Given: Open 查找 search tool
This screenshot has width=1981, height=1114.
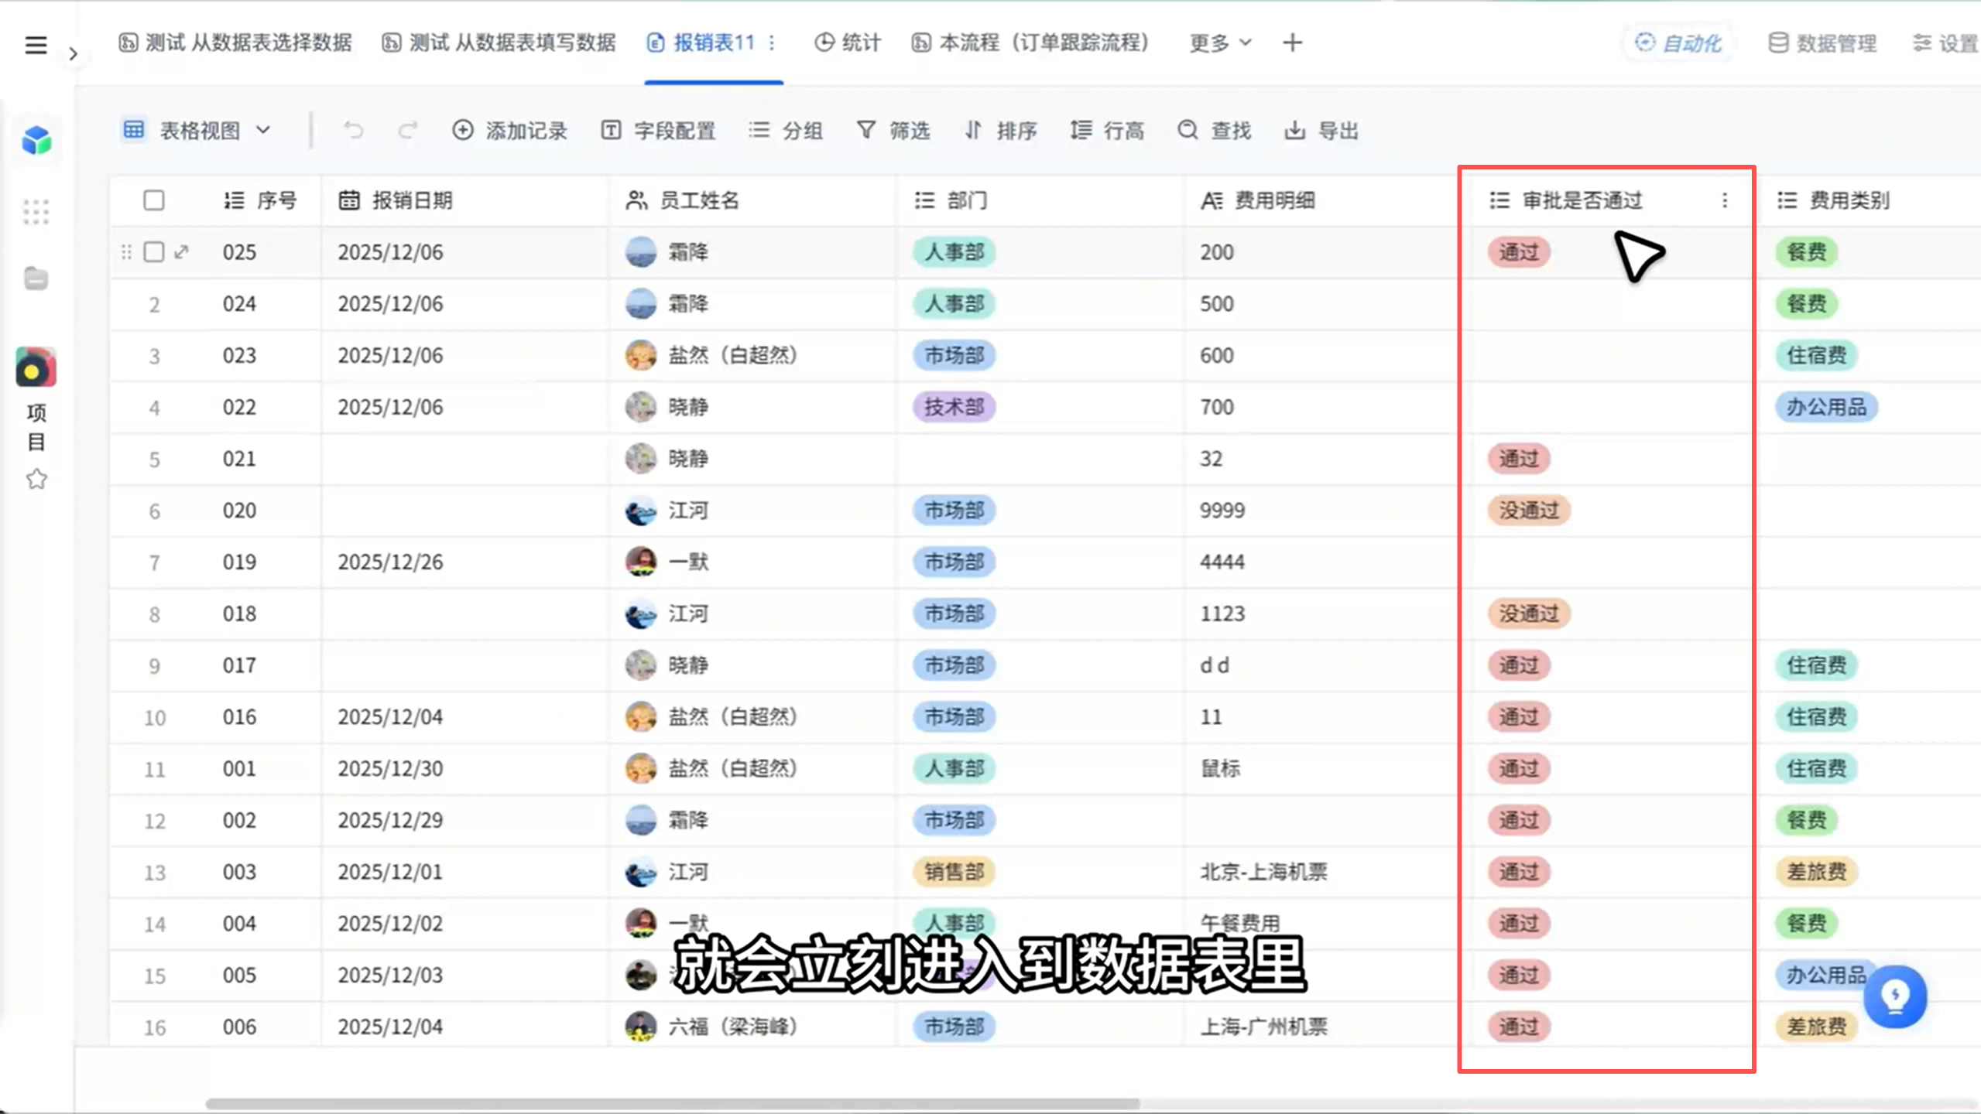Looking at the screenshot, I should 1214,131.
